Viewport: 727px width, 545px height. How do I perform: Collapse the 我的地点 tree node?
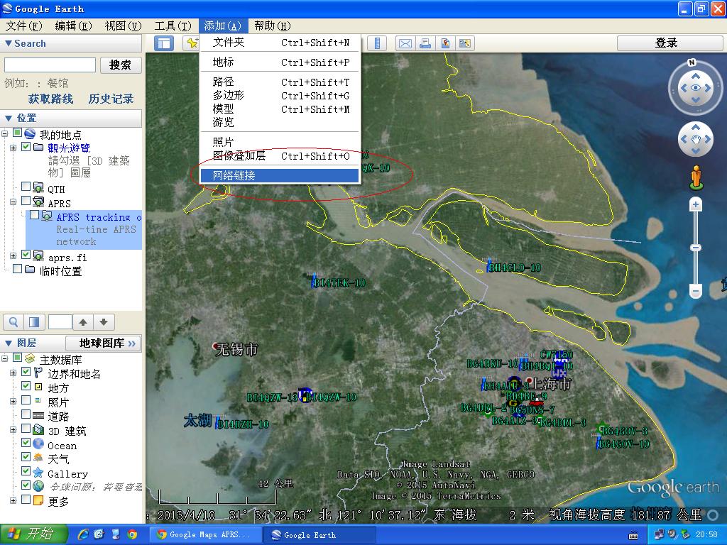[x=5, y=134]
